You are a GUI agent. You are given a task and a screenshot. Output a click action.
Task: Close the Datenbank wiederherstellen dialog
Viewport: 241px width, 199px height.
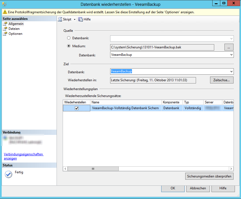[x=234, y=3]
